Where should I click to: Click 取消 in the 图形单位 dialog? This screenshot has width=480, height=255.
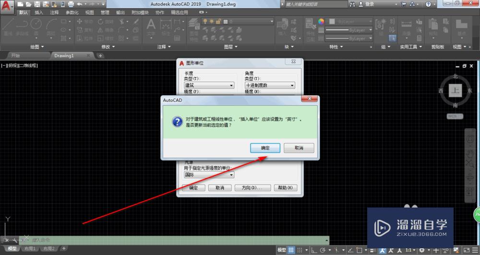(x=220, y=188)
